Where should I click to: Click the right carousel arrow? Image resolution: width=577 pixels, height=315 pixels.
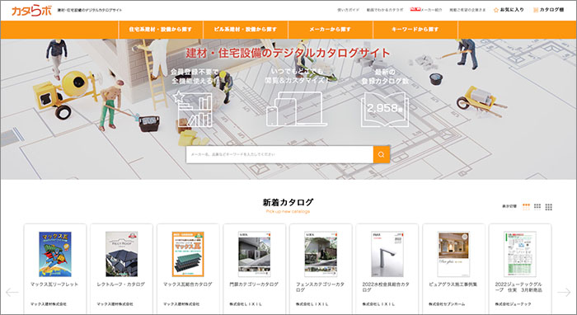[564, 292]
